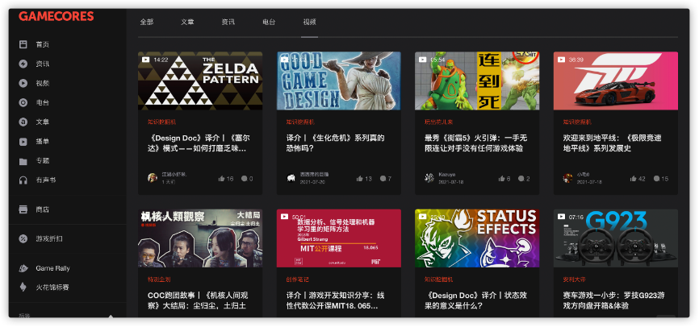Open COC跑团故事 机核人间观察 title
Screen dimensions: 699x327
tap(198, 300)
